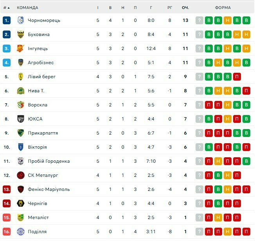Click the СК Металург club crest

(x=21, y=175)
